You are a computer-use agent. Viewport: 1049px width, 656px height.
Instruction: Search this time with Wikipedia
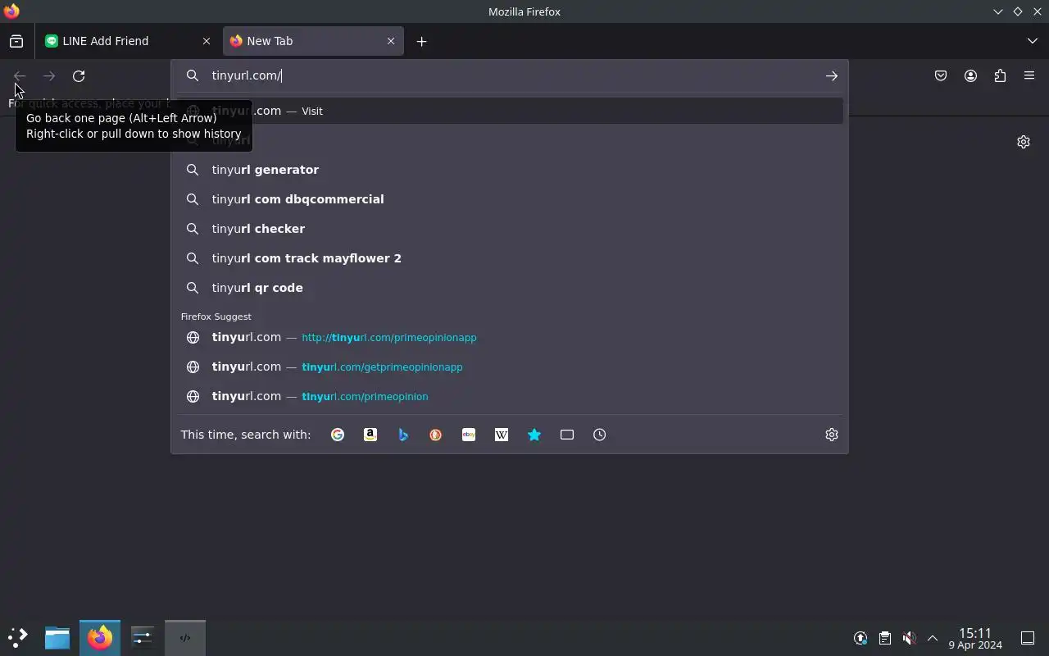pyautogui.click(x=502, y=435)
